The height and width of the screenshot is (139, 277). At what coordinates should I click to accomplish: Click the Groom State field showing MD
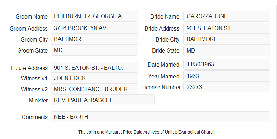click(x=94, y=50)
